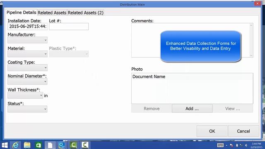Expand the Nominal Diameter dropdown
Viewport: 265px width, 149px height.
coord(27,82)
